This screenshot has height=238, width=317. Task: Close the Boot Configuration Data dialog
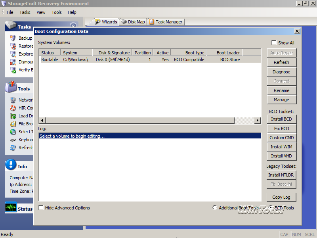(297, 31)
